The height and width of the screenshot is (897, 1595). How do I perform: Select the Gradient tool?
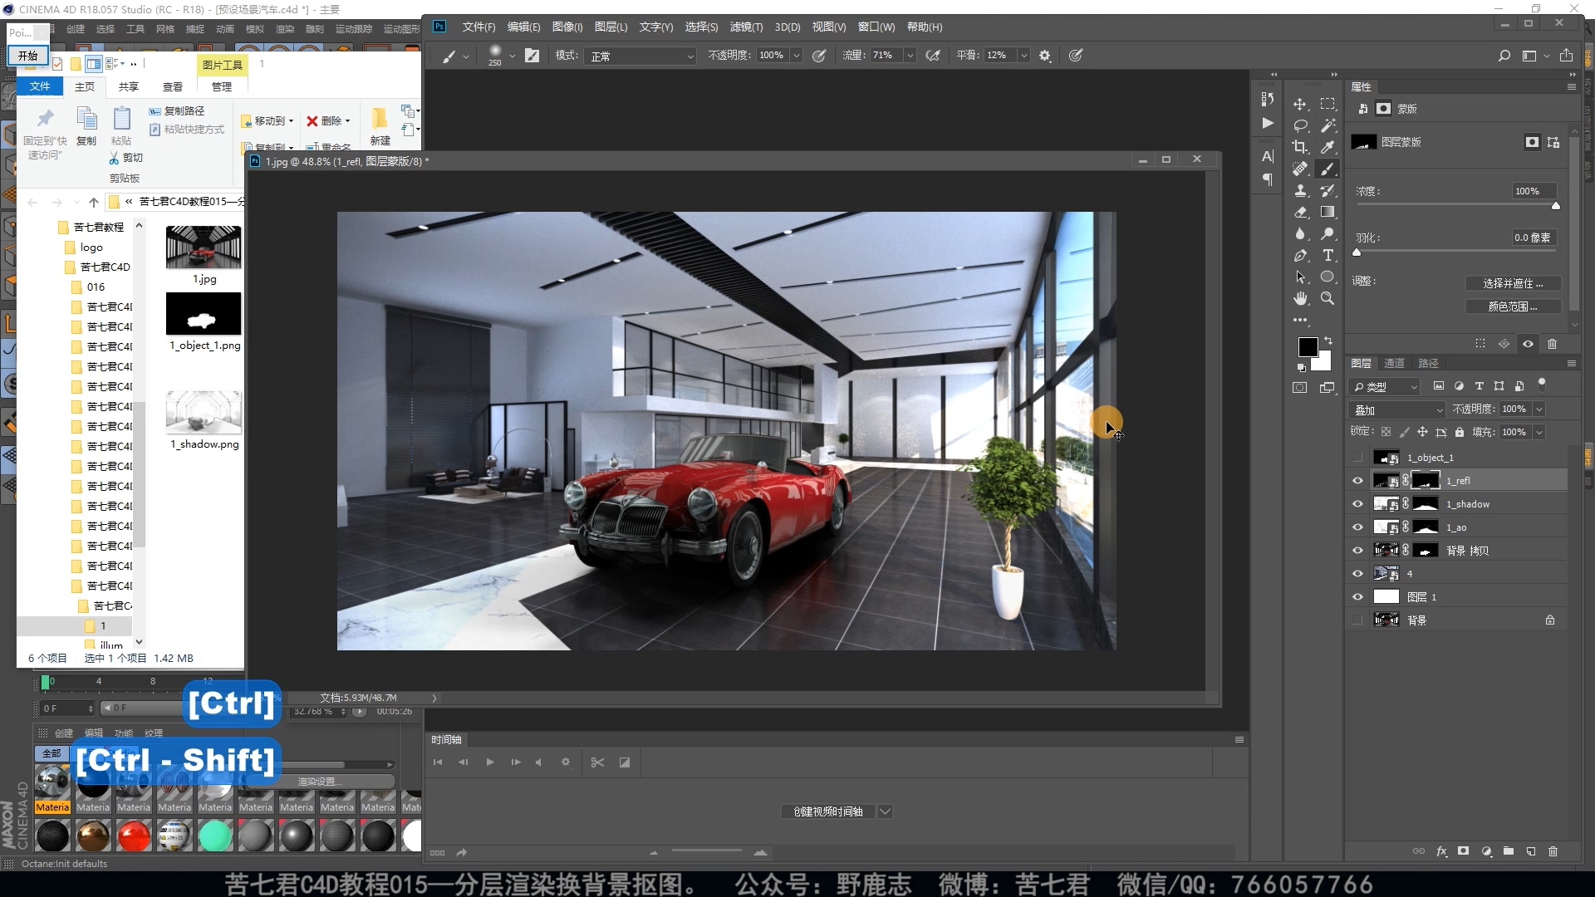[1328, 212]
